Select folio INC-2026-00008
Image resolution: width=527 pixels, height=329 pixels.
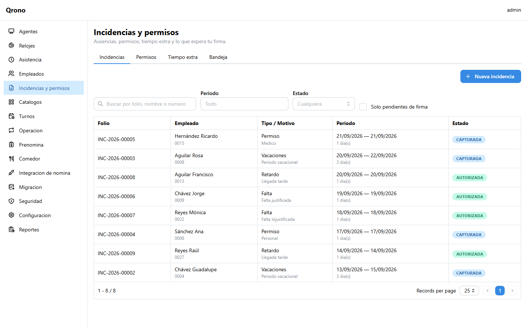[116, 177]
